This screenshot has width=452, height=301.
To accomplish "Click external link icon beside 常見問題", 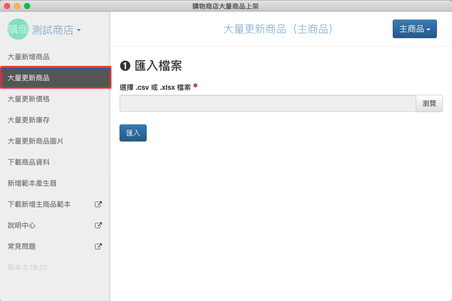I will pyautogui.click(x=98, y=246).
